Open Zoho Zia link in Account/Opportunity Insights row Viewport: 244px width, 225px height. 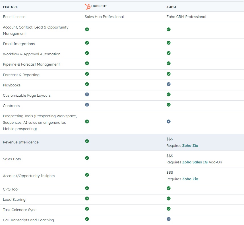click(190, 179)
